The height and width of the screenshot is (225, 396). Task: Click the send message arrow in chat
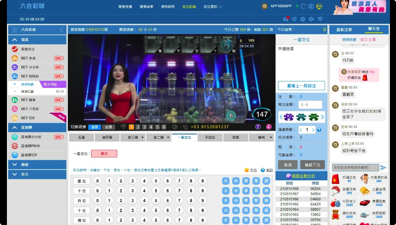(383, 168)
